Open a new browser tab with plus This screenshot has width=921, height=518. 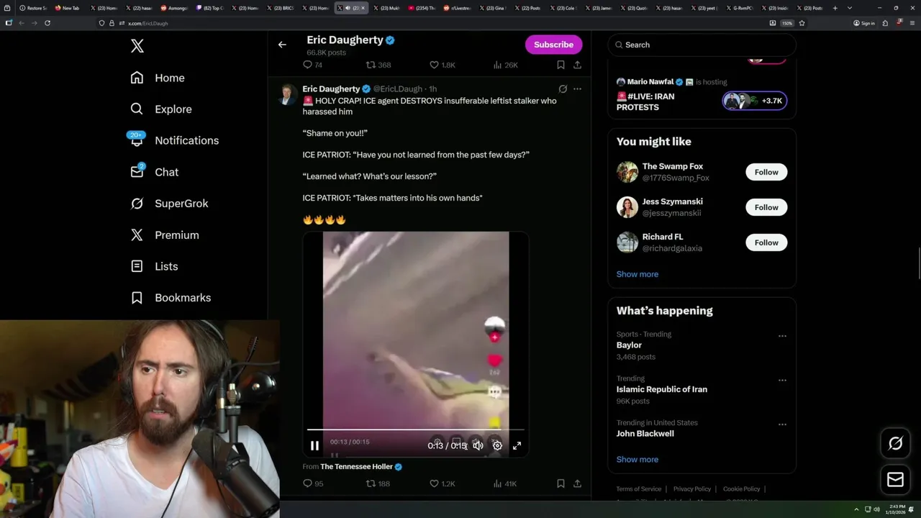point(835,8)
